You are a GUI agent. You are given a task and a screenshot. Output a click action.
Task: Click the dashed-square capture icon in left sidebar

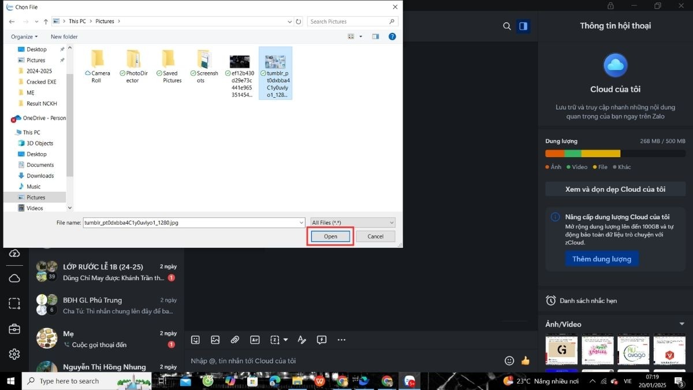point(14,303)
